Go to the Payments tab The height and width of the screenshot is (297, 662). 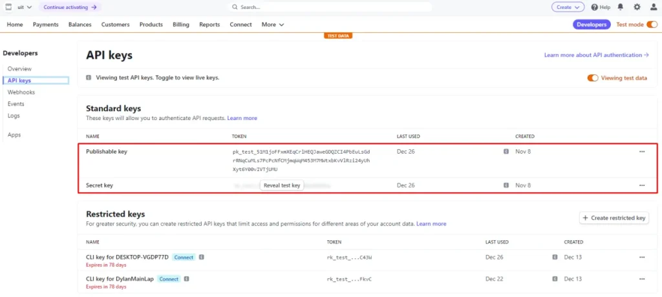[45, 25]
